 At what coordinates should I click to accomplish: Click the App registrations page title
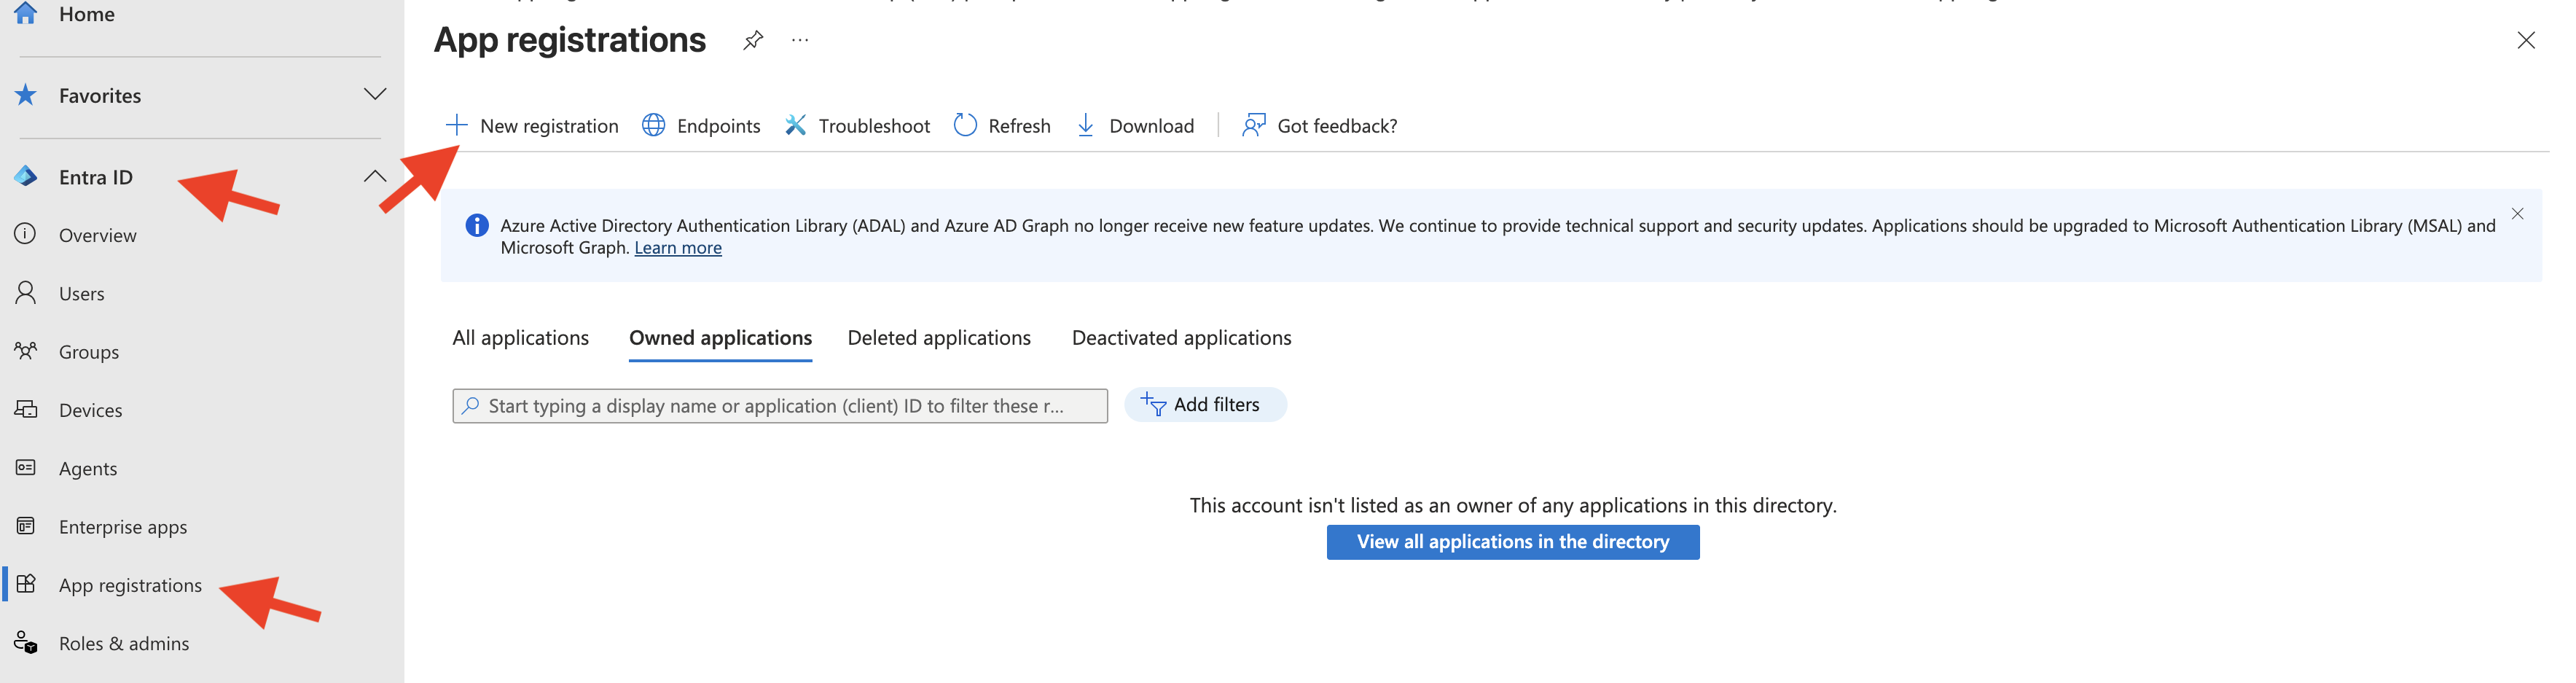570,40
